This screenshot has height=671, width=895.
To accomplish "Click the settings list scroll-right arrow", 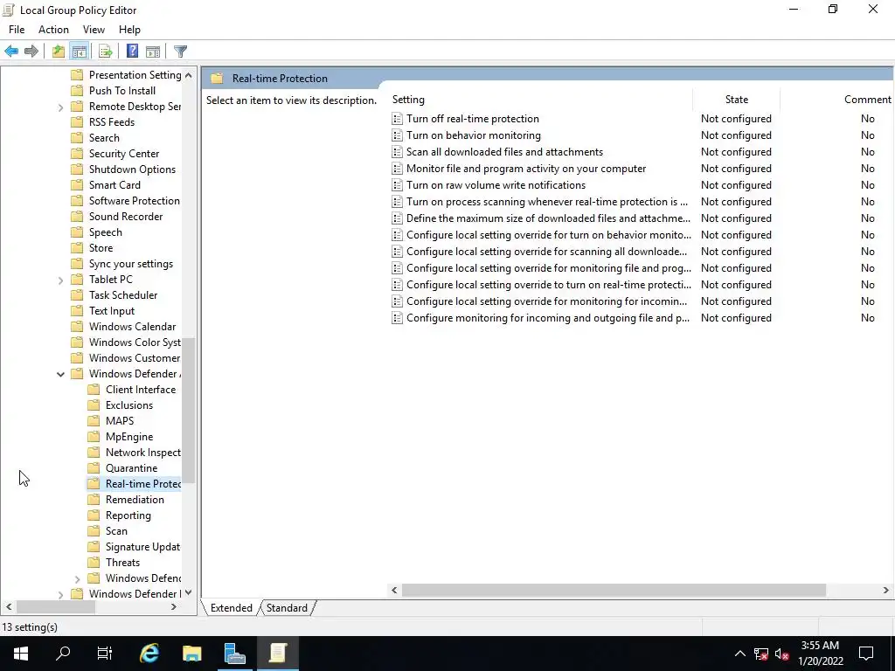I will [x=886, y=591].
